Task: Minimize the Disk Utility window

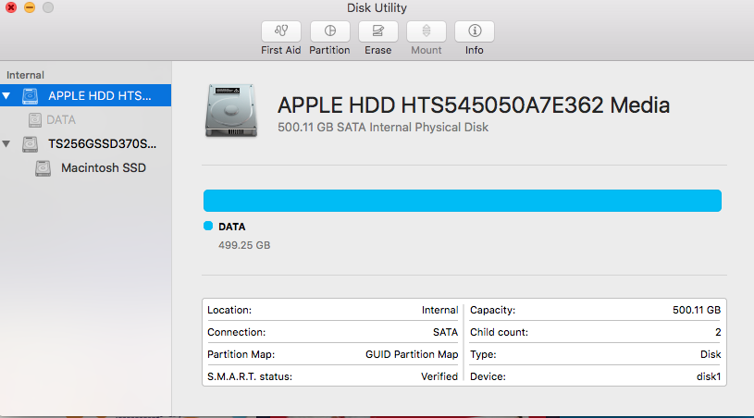Action: click(30, 7)
